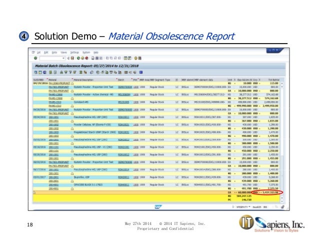Click the yellow Exit icon
Screen dimensions: 319x247
82,58
